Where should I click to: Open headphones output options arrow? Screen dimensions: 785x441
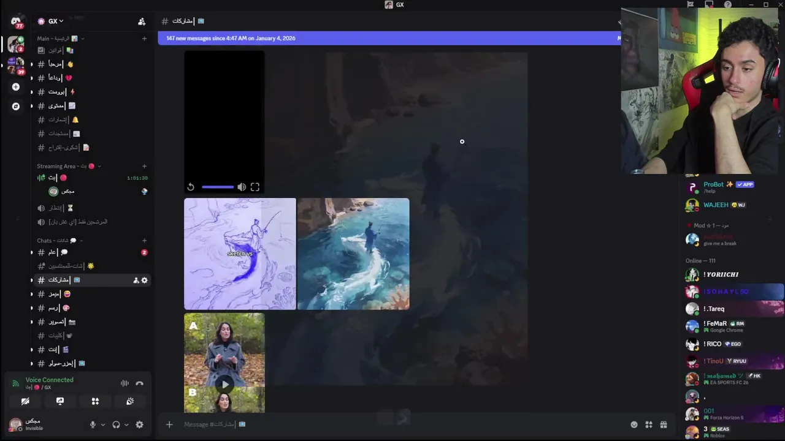(x=126, y=424)
